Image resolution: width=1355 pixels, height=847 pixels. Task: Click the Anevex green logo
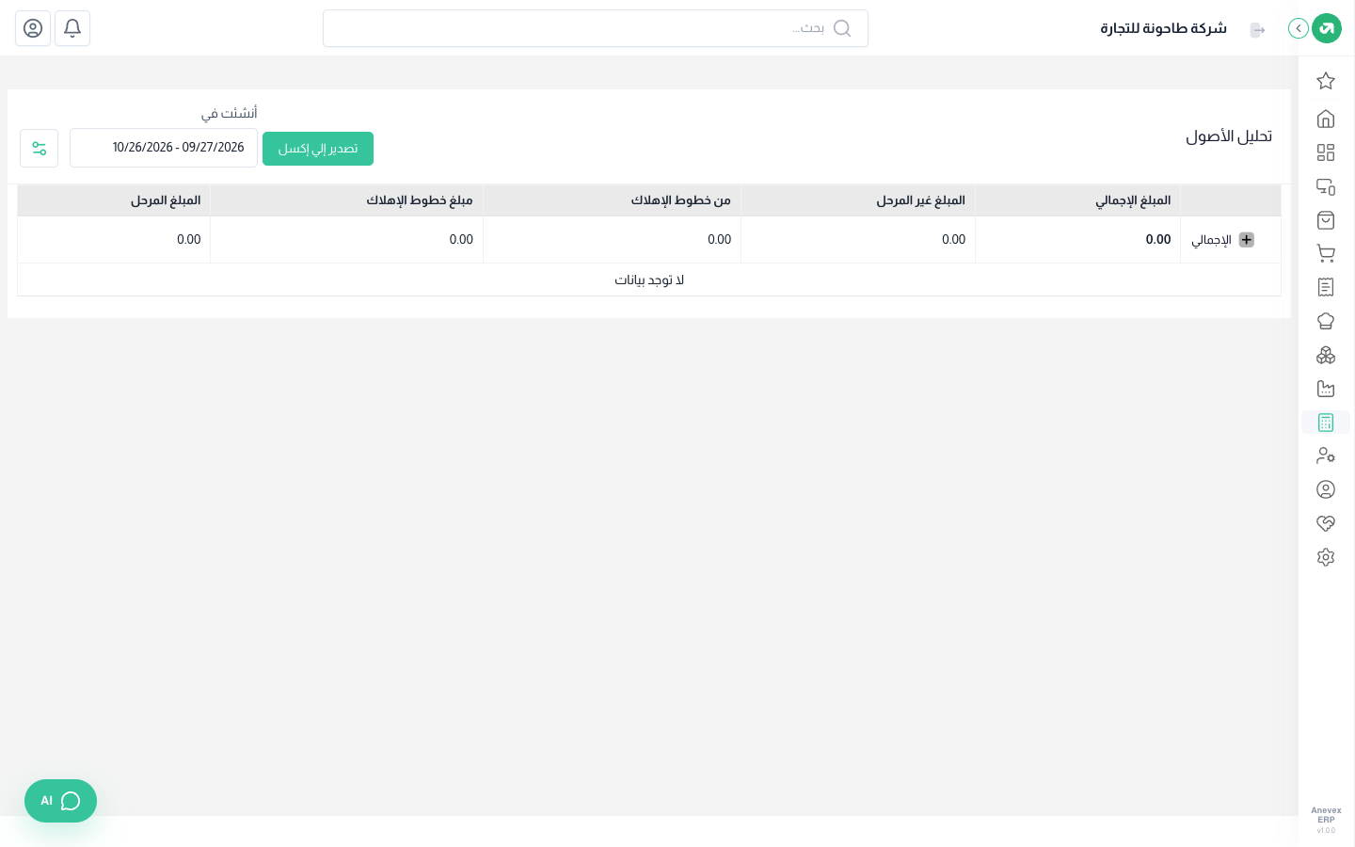pyautogui.click(x=1327, y=28)
